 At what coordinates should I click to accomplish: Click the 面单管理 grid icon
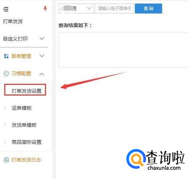(x=6, y=56)
